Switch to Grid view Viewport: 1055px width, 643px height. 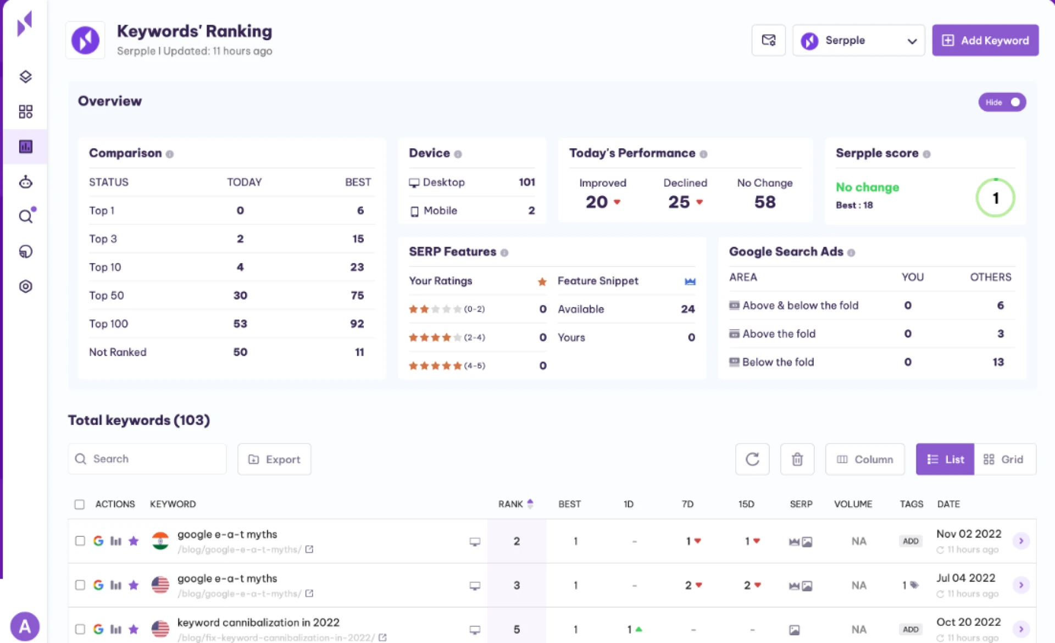point(1004,459)
